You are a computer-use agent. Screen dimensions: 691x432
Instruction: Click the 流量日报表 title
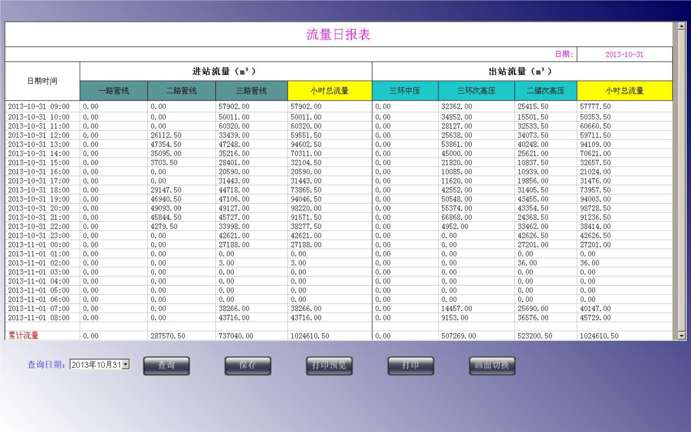(338, 35)
